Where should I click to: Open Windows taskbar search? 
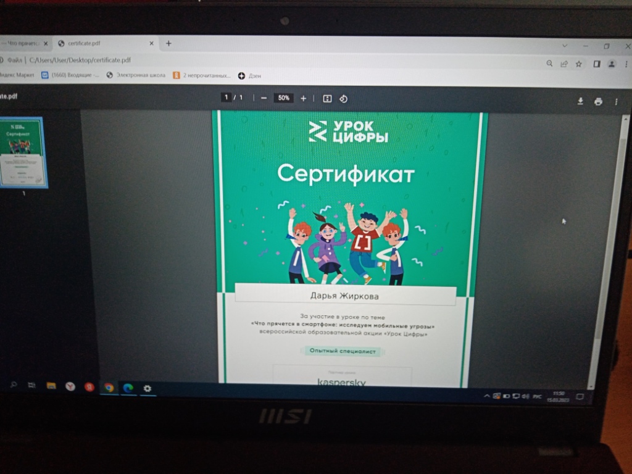14,385
